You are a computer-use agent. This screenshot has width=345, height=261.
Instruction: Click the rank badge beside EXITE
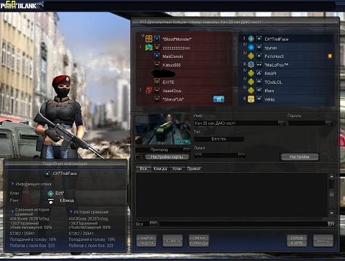coord(157,82)
